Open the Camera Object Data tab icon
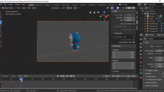Screen dimensions: 164x92 click(141, 73)
